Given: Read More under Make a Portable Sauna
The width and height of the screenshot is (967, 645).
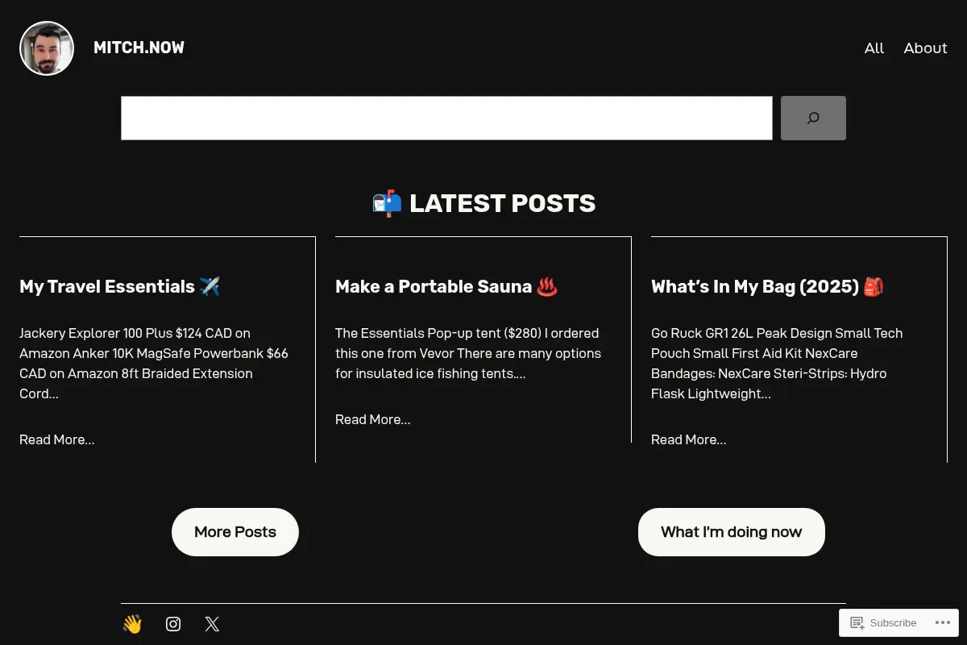Looking at the screenshot, I should tap(373, 419).
